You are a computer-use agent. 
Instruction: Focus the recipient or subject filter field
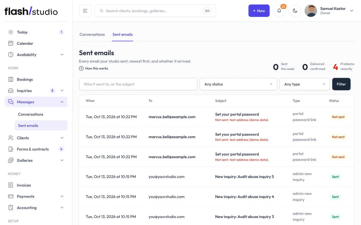[x=138, y=84]
